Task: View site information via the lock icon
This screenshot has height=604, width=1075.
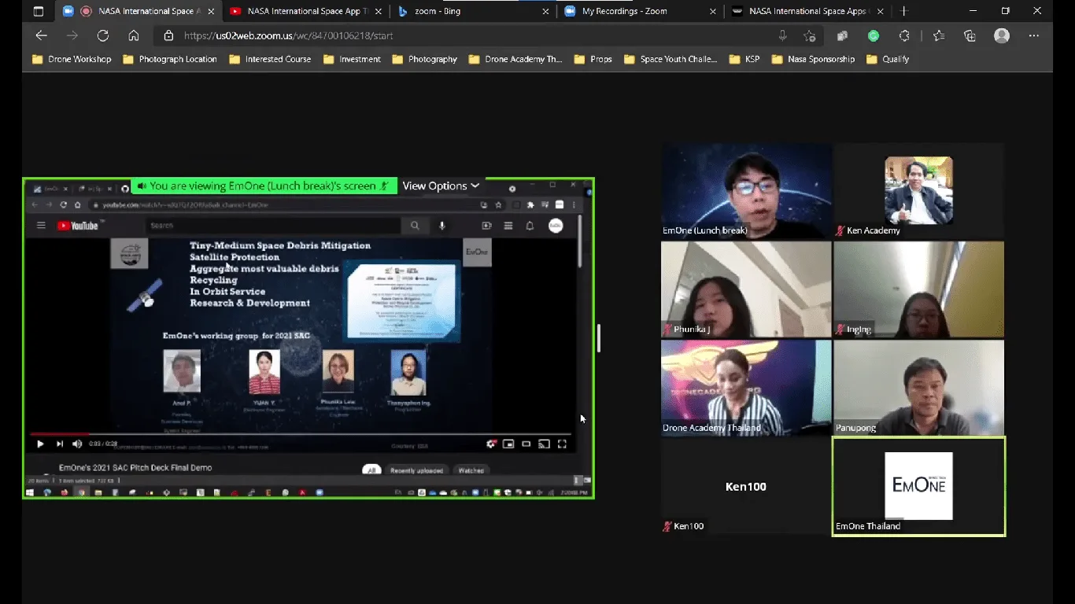Action: pyautogui.click(x=168, y=35)
